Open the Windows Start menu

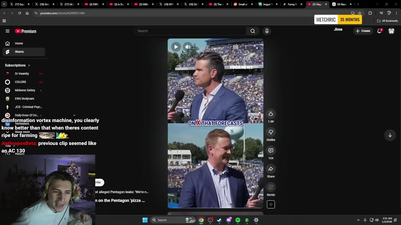145,220
